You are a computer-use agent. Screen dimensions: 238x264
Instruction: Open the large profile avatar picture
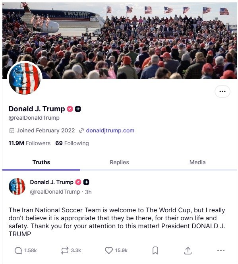point(25,78)
